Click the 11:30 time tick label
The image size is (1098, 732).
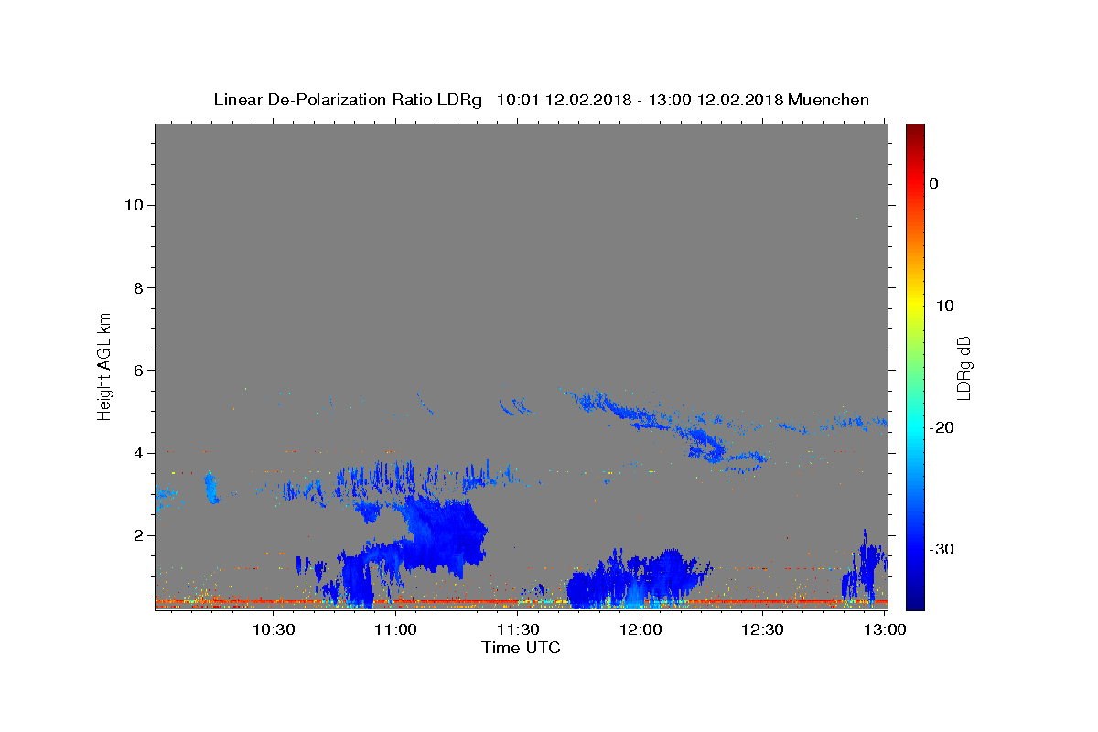click(518, 630)
